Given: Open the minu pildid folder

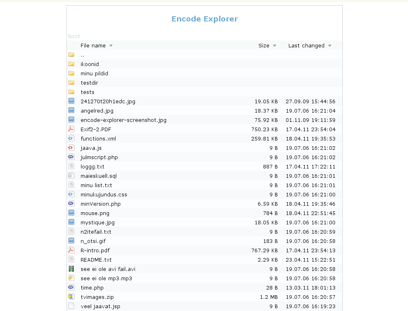Looking at the screenshot, I should tap(94, 74).
